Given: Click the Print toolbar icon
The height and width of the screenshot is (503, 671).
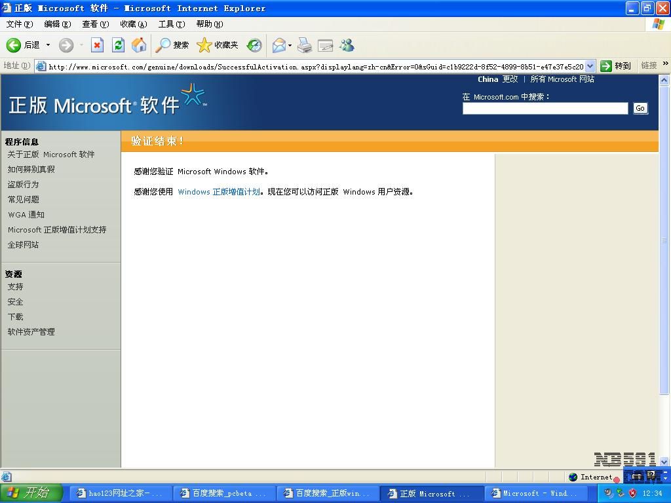Looking at the screenshot, I should [305, 45].
